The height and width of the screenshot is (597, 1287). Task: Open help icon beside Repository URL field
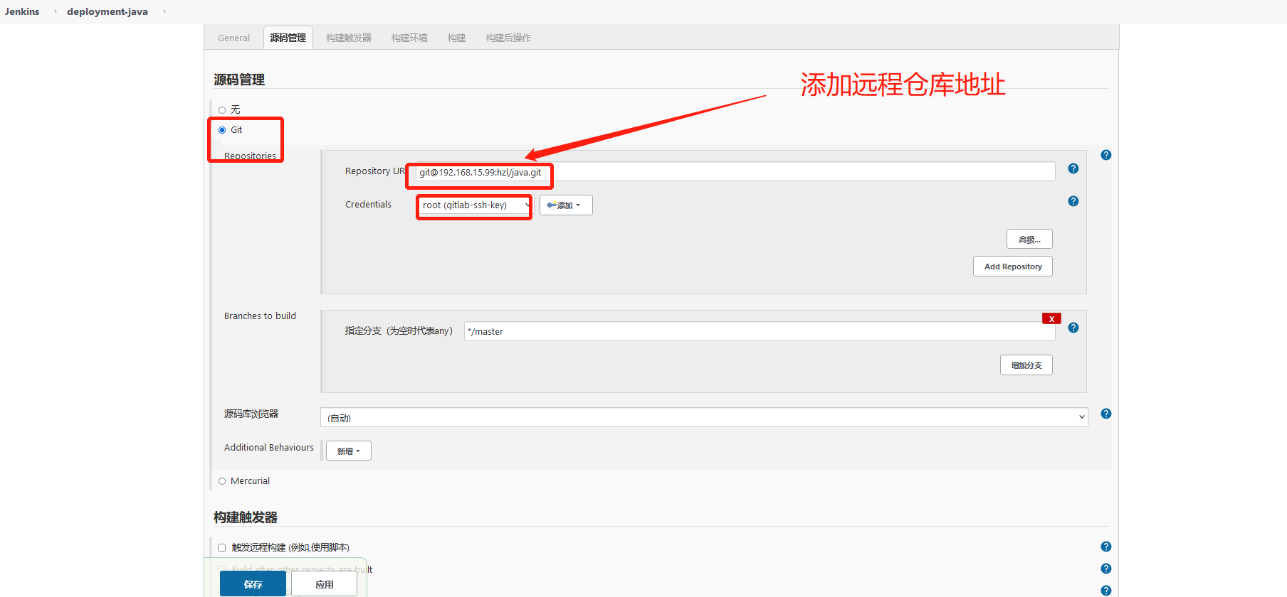click(x=1073, y=168)
